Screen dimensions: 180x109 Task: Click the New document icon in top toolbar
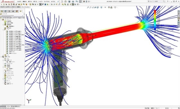tap(62, 2)
